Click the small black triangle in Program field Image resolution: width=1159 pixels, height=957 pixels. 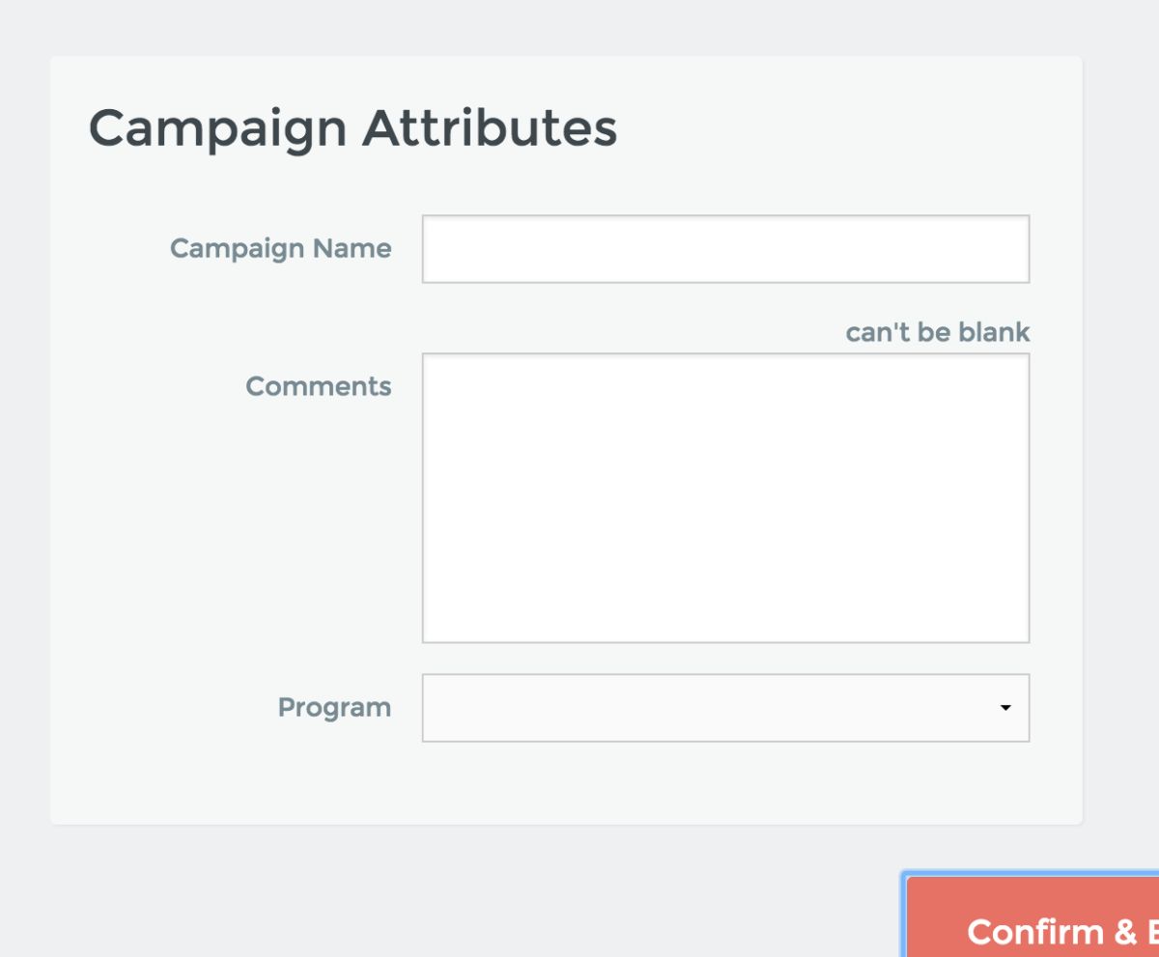pos(1004,708)
